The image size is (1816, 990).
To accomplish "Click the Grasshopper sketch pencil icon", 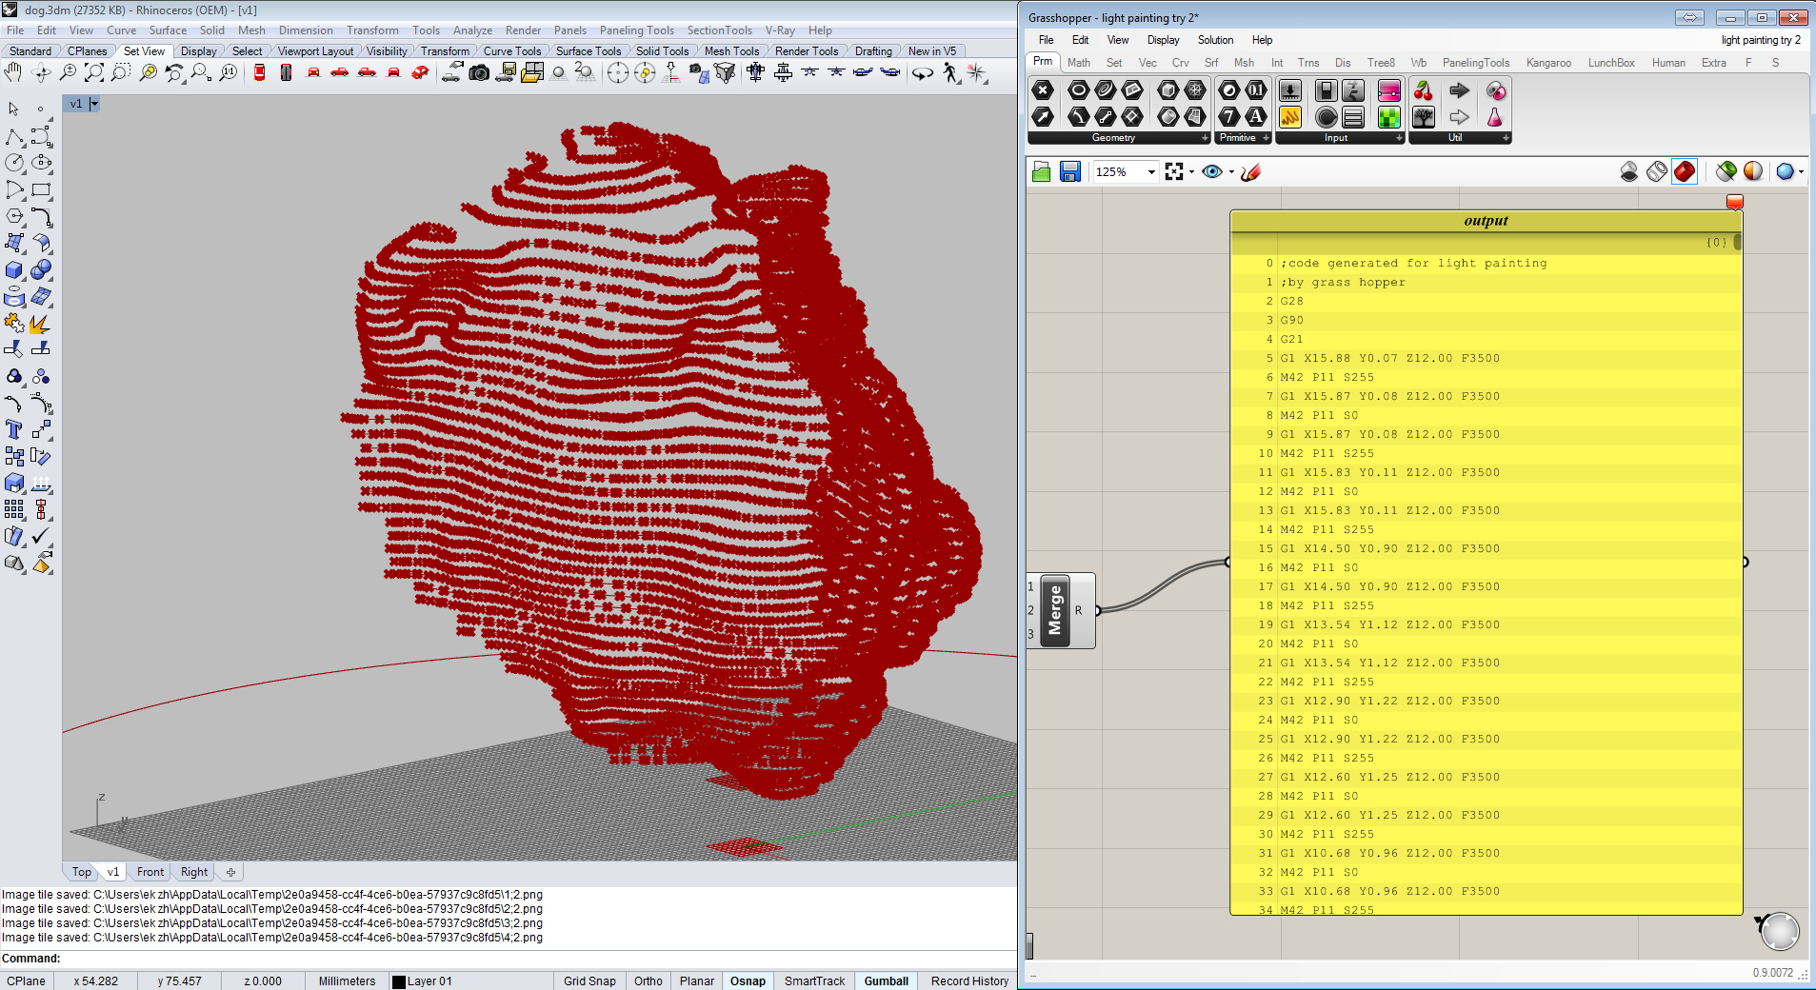I will 1251,171.
